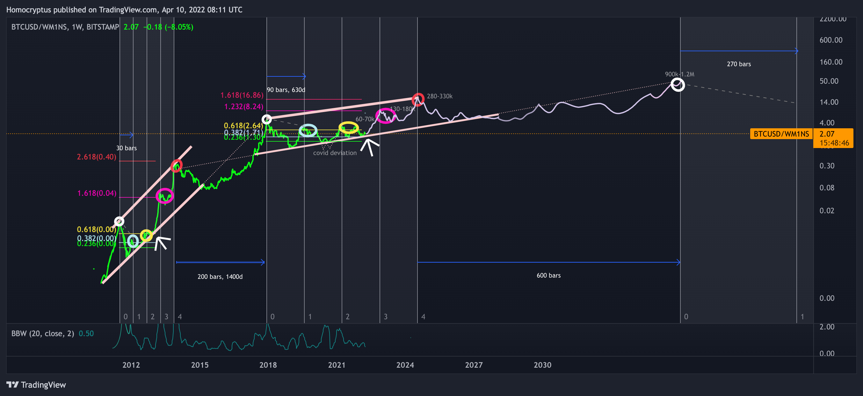Click the 50.00 price axis label
The width and height of the screenshot is (863, 396).
829,81
